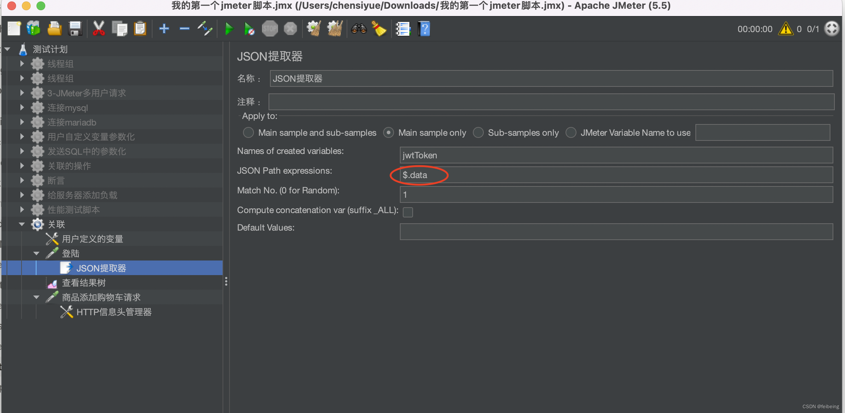Click JSON Path expressions field
Image resolution: width=845 pixels, height=413 pixels.
616,175
